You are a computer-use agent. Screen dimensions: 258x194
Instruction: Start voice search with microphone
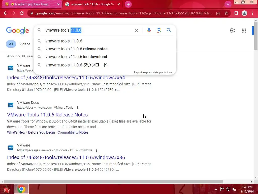tap(149, 30)
